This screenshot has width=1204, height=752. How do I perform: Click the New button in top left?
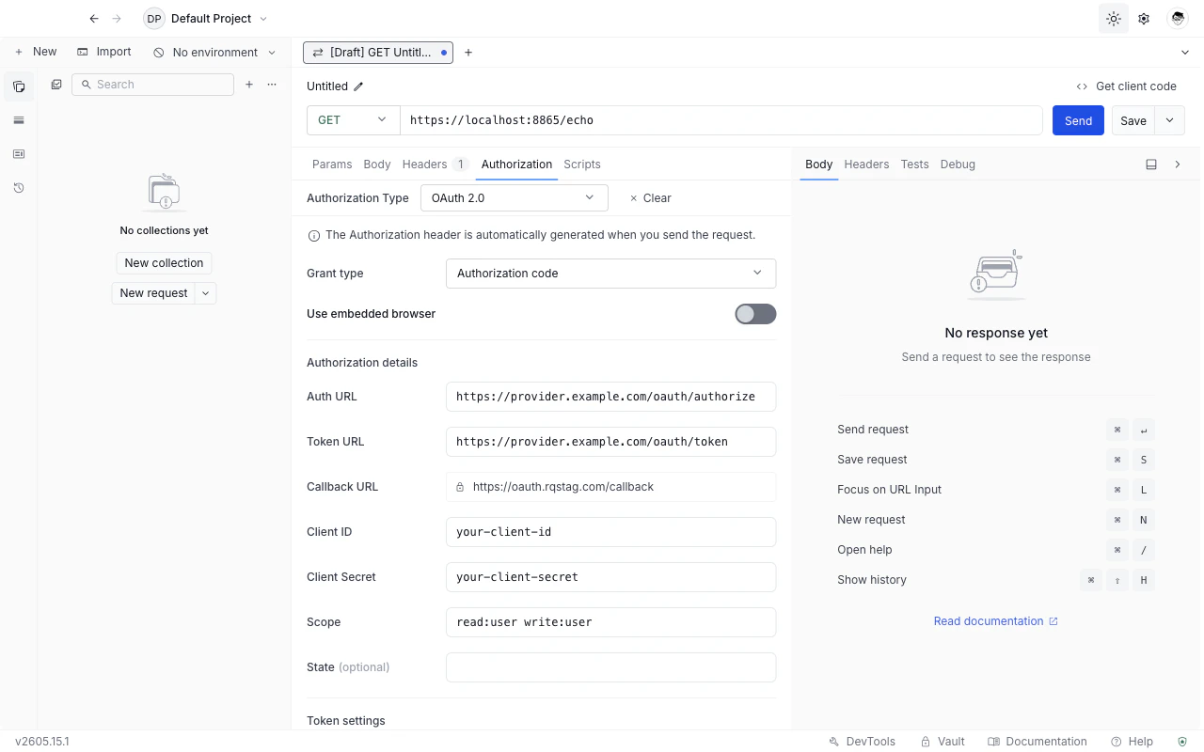tap(36, 52)
